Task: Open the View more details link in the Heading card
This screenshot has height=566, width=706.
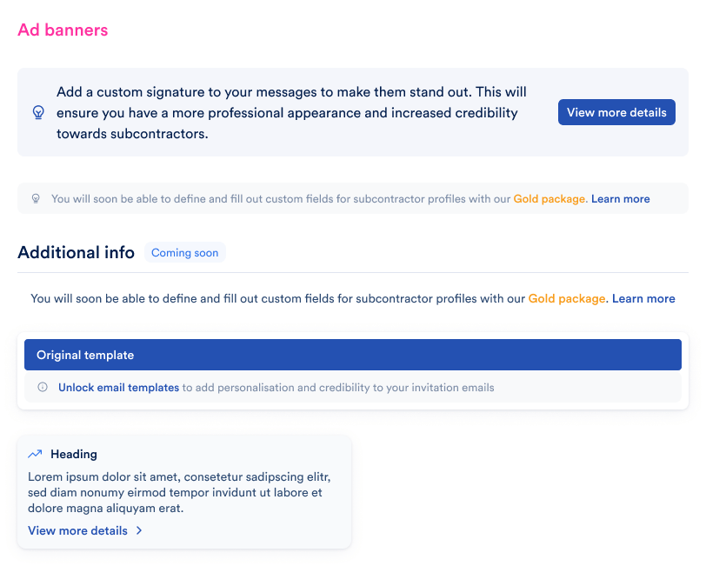Action: 77,530
